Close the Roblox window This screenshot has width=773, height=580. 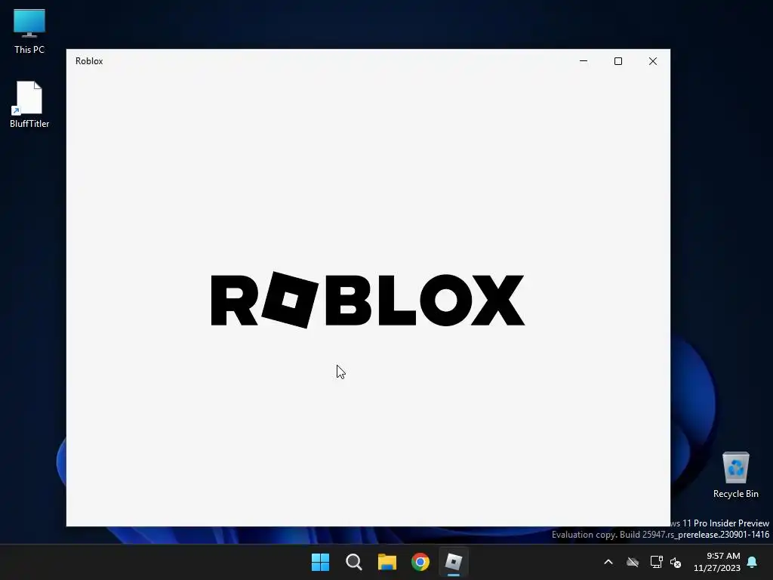(653, 61)
